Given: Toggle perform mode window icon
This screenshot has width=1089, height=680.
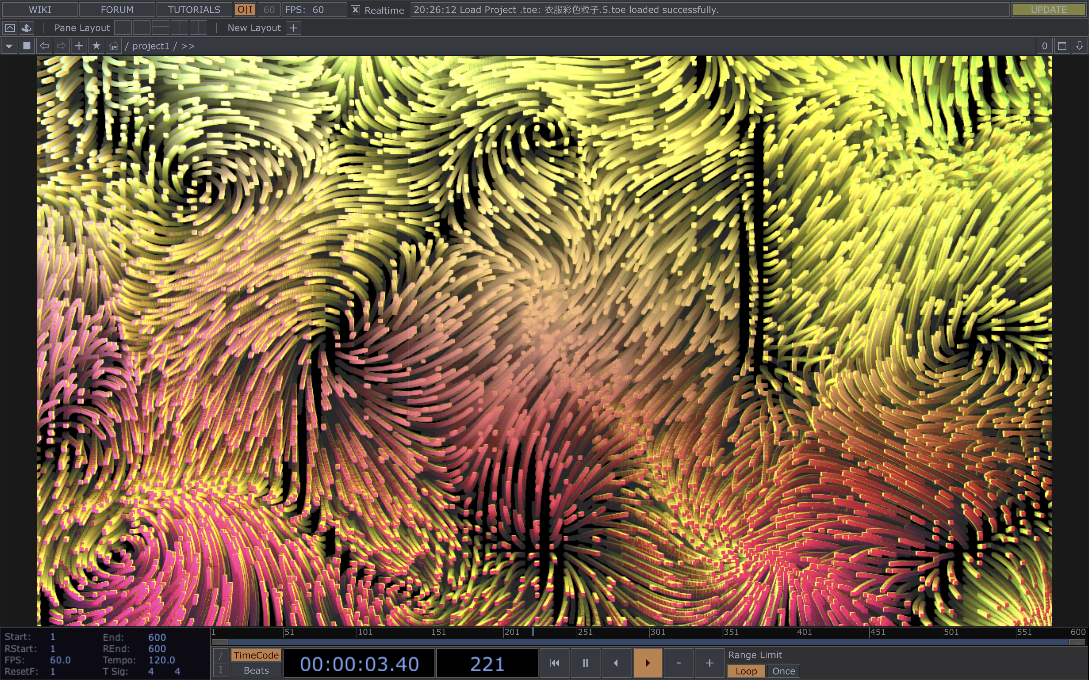Looking at the screenshot, I should [x=9, y=28].
